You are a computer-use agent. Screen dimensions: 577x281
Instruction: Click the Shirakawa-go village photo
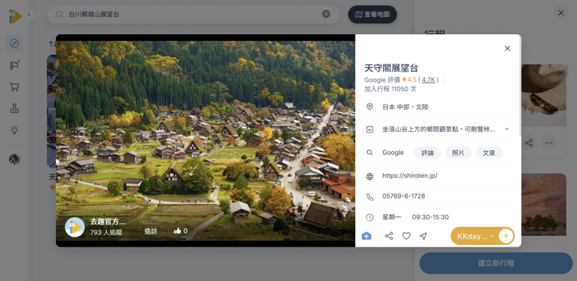click(205, 140)
